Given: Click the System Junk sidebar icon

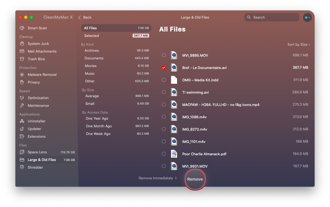Looking at the screenshot, I should [22, 44].
